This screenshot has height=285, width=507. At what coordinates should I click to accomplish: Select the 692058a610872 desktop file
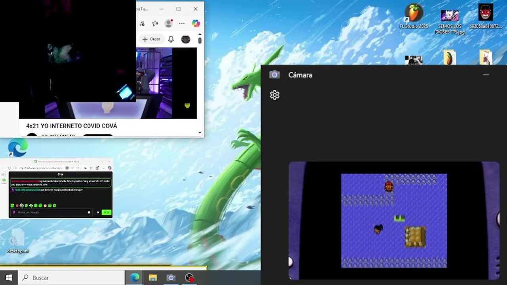(x=485, y=17)
